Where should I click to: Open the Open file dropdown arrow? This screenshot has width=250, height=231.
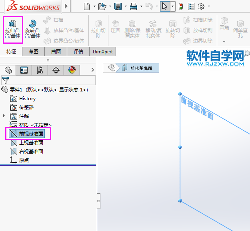(x=110, y=6)
